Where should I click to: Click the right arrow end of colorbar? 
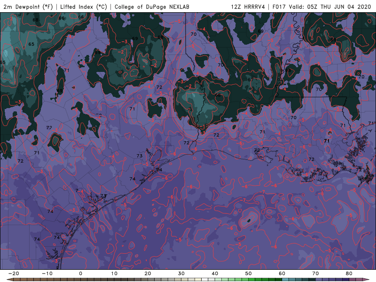[x=367, y=280]
